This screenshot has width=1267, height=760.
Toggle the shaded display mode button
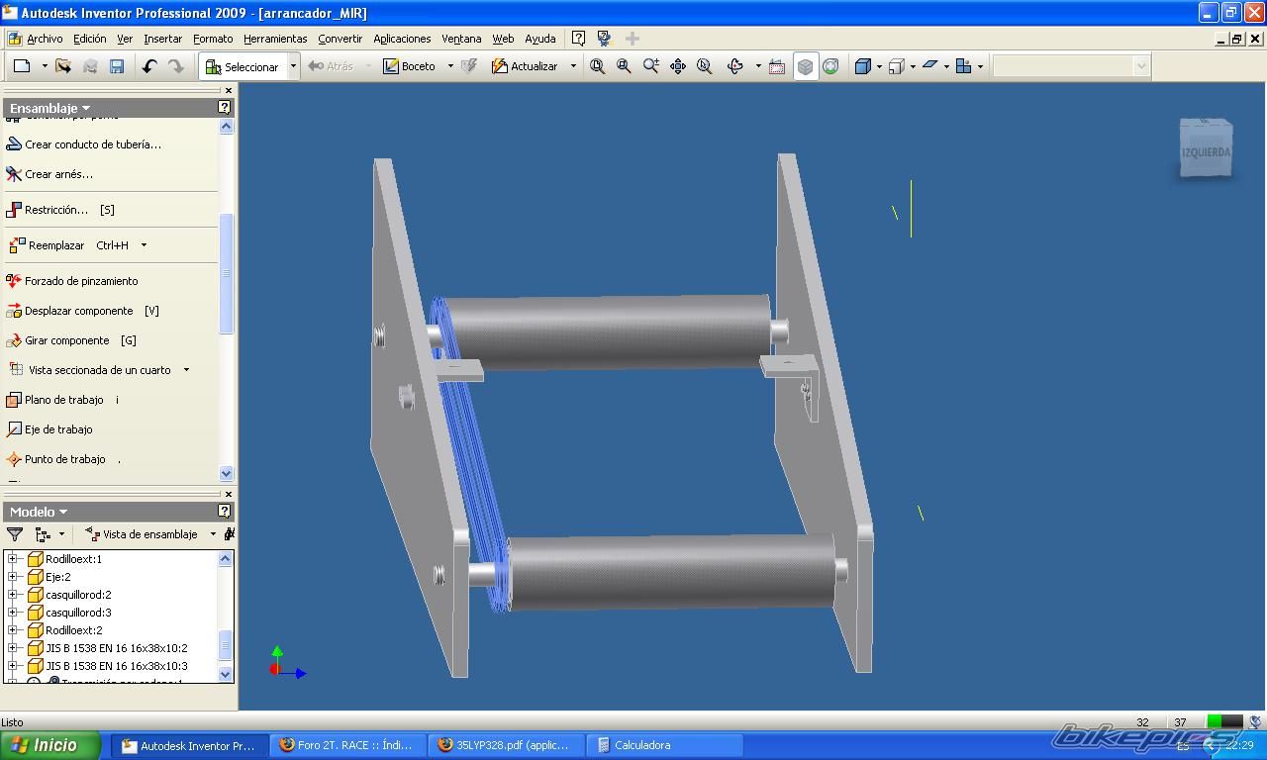pos(806,66)
